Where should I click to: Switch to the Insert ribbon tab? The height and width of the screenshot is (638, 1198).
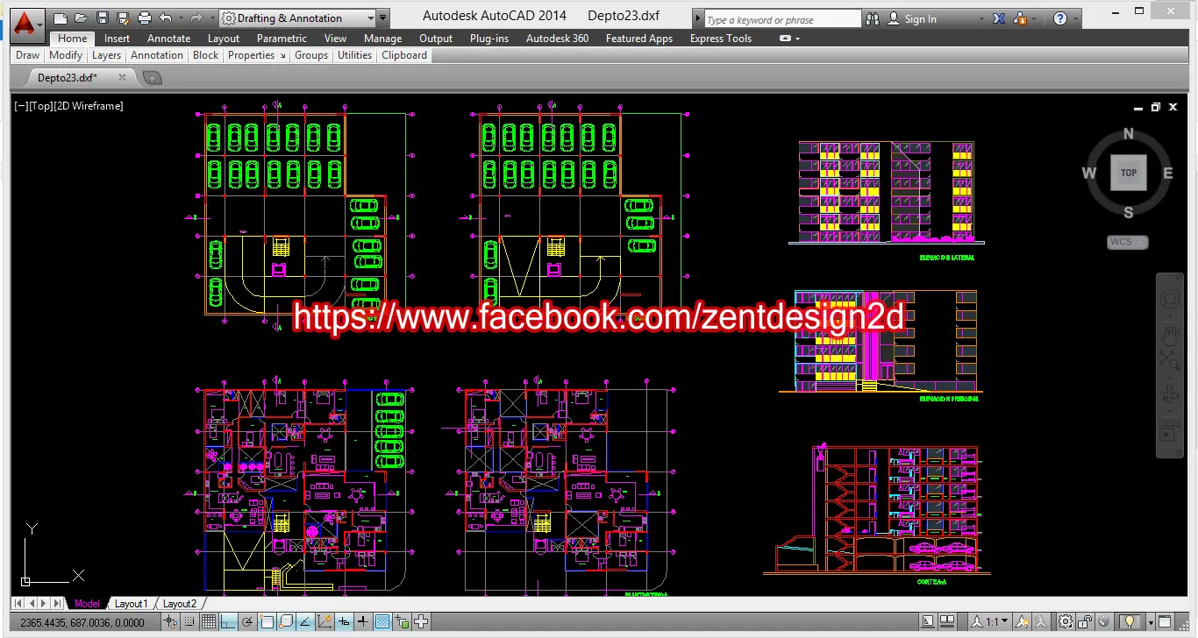pos(117,39)
